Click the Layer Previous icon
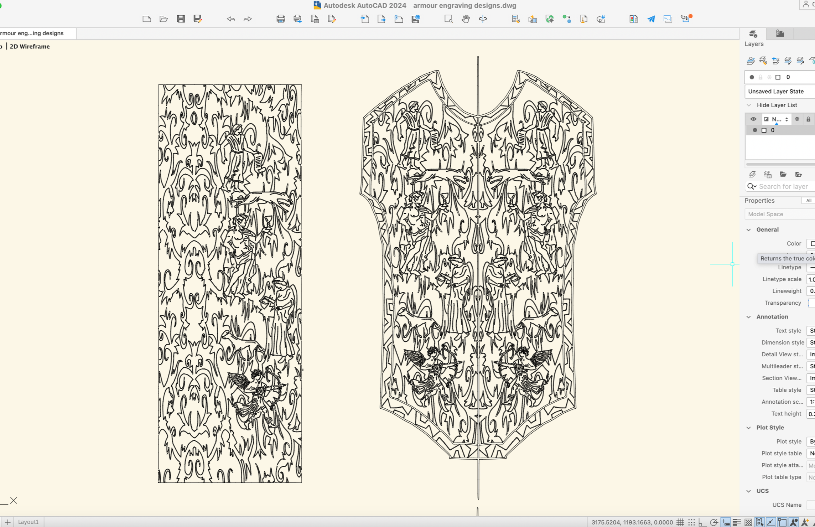815x527 pixels. click(x=775, y=61)
